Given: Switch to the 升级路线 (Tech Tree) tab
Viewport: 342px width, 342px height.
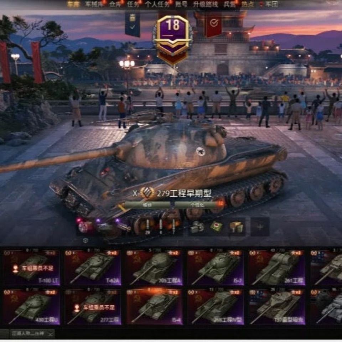Looking at the screenshot, I should pos(206,4).
